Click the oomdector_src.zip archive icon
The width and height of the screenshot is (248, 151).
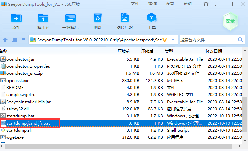(3, 73)
